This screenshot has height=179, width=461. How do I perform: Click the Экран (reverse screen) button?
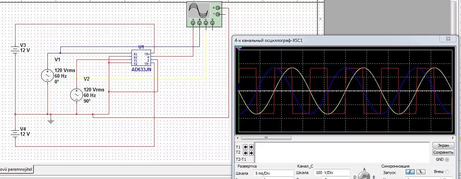coord(443,146)
